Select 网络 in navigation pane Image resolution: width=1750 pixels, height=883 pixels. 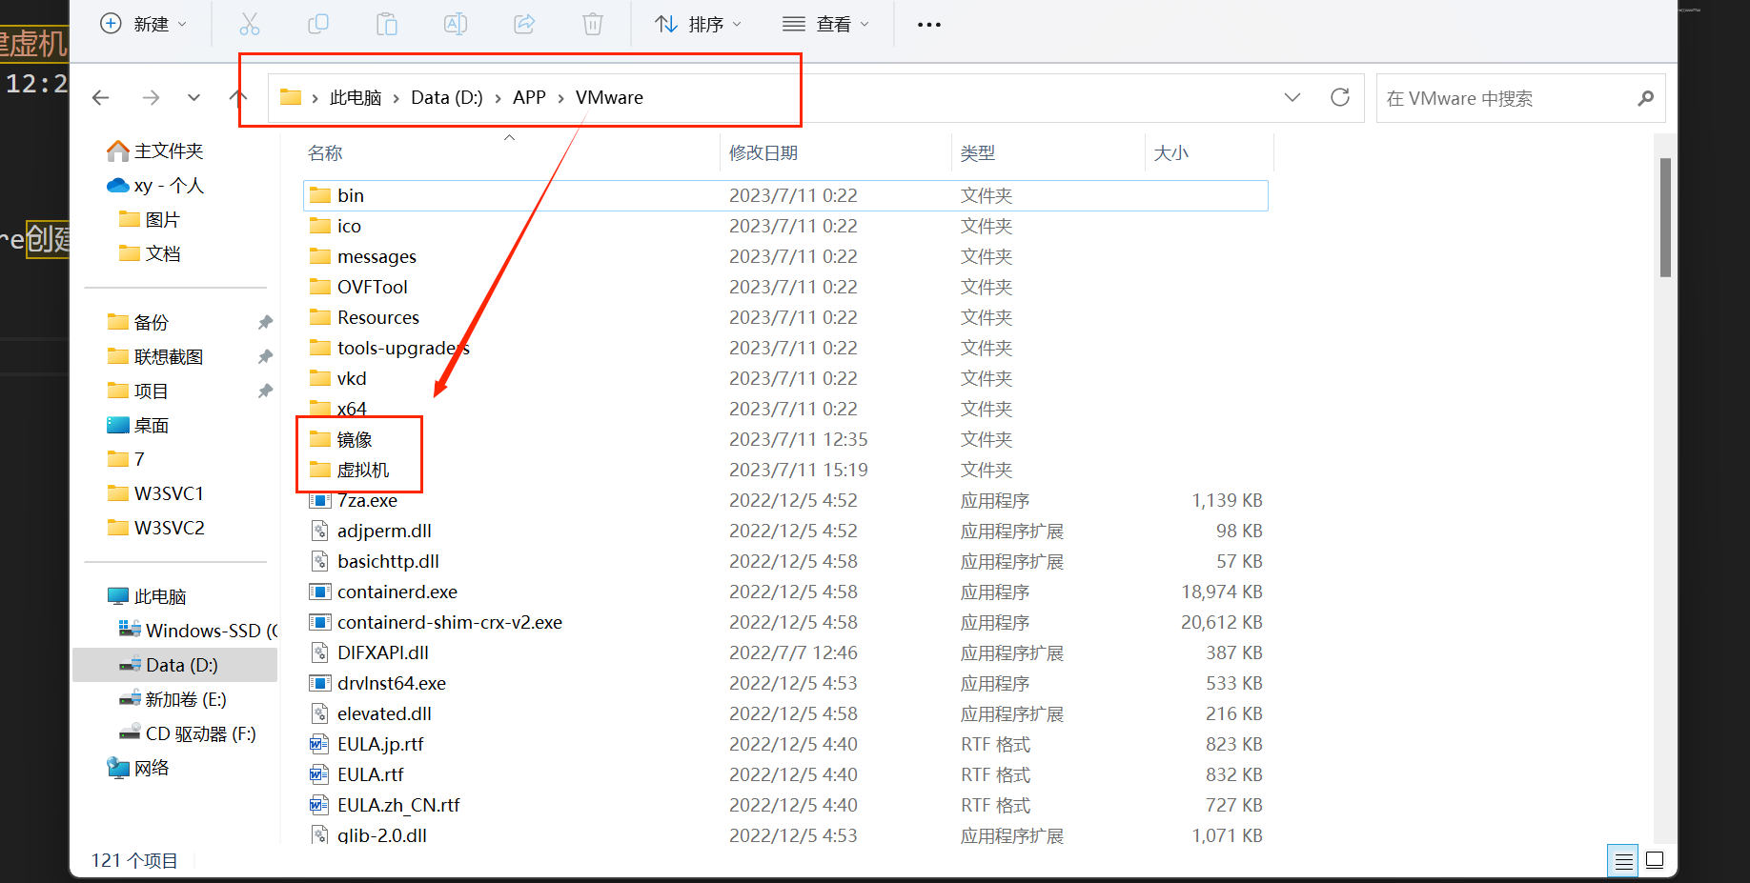click(139, 768)
